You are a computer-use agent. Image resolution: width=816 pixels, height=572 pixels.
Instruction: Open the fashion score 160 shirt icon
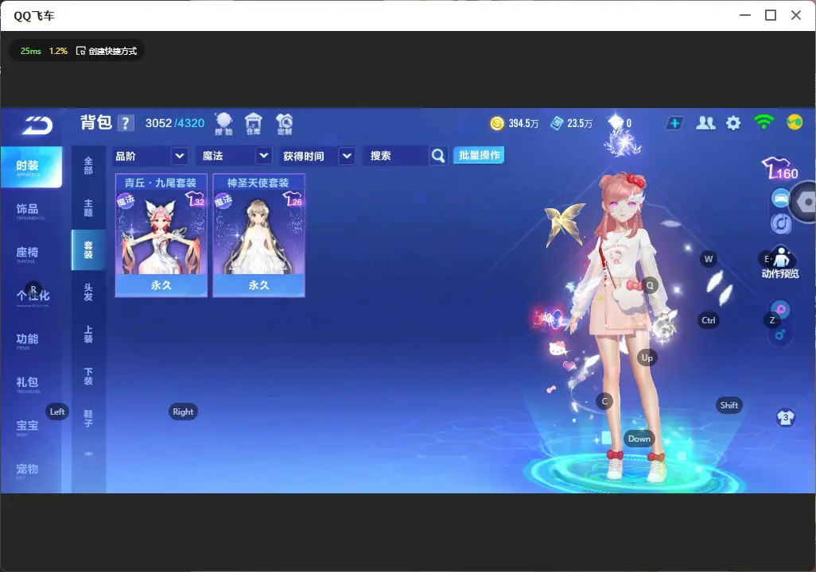780,168
